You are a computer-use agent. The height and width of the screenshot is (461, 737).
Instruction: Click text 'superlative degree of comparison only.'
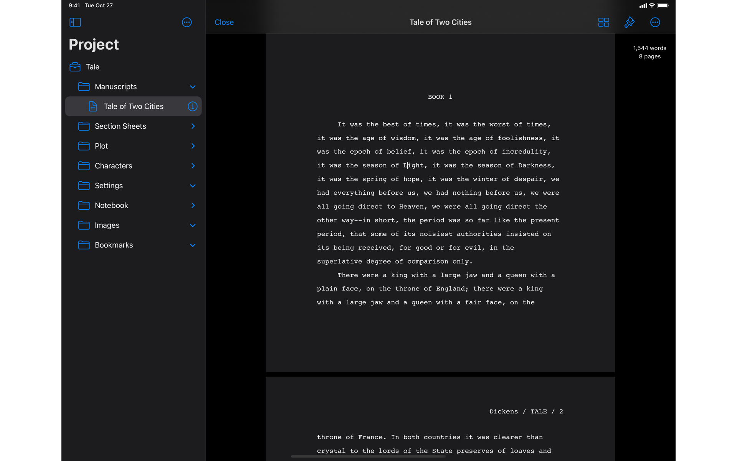pyautogui.click(x=395, y=262)
